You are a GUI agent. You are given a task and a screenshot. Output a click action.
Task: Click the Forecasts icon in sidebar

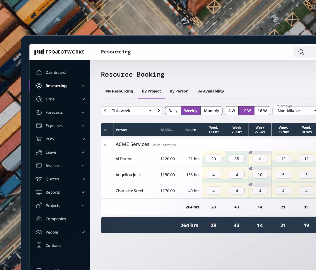[39, 112]
